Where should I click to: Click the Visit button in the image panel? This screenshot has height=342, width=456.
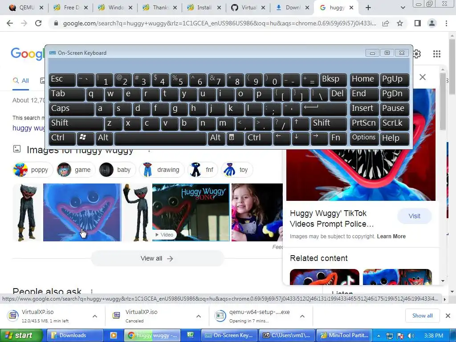point(415,216)
